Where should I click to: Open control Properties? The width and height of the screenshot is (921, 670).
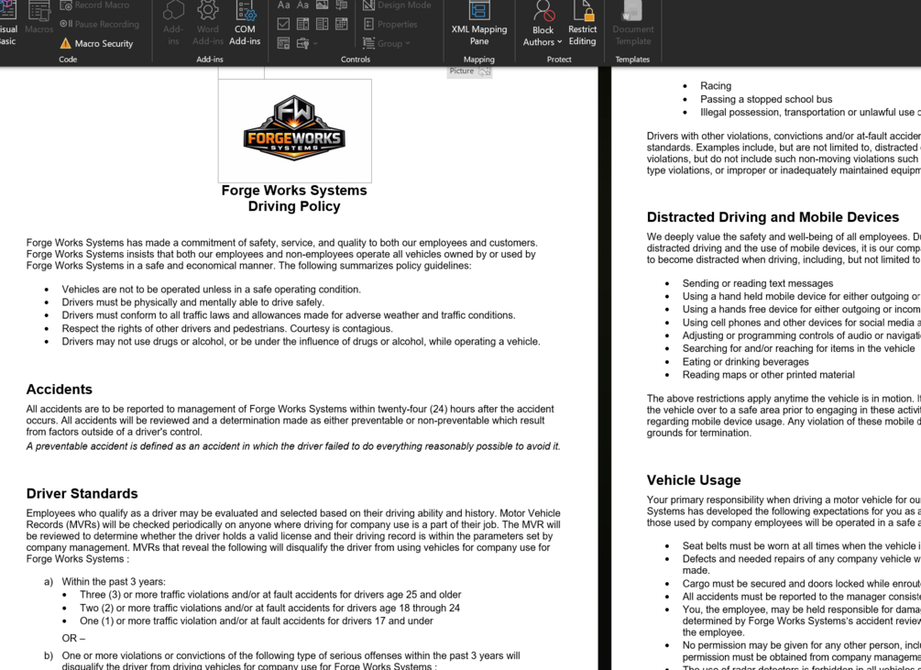pyautogui.click(x=390, y=24)
